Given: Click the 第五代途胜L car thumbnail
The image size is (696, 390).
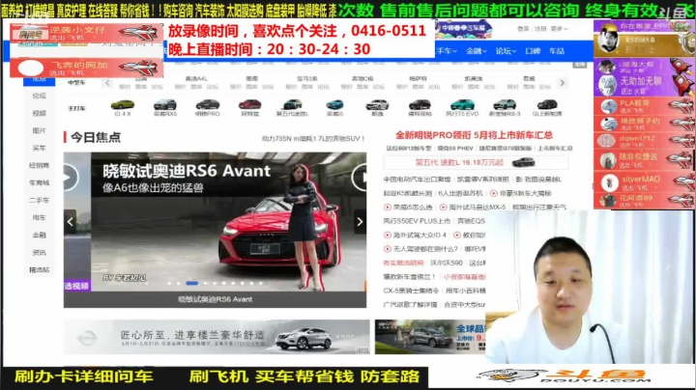Looking at the screenshot, I should pos(292,105).
